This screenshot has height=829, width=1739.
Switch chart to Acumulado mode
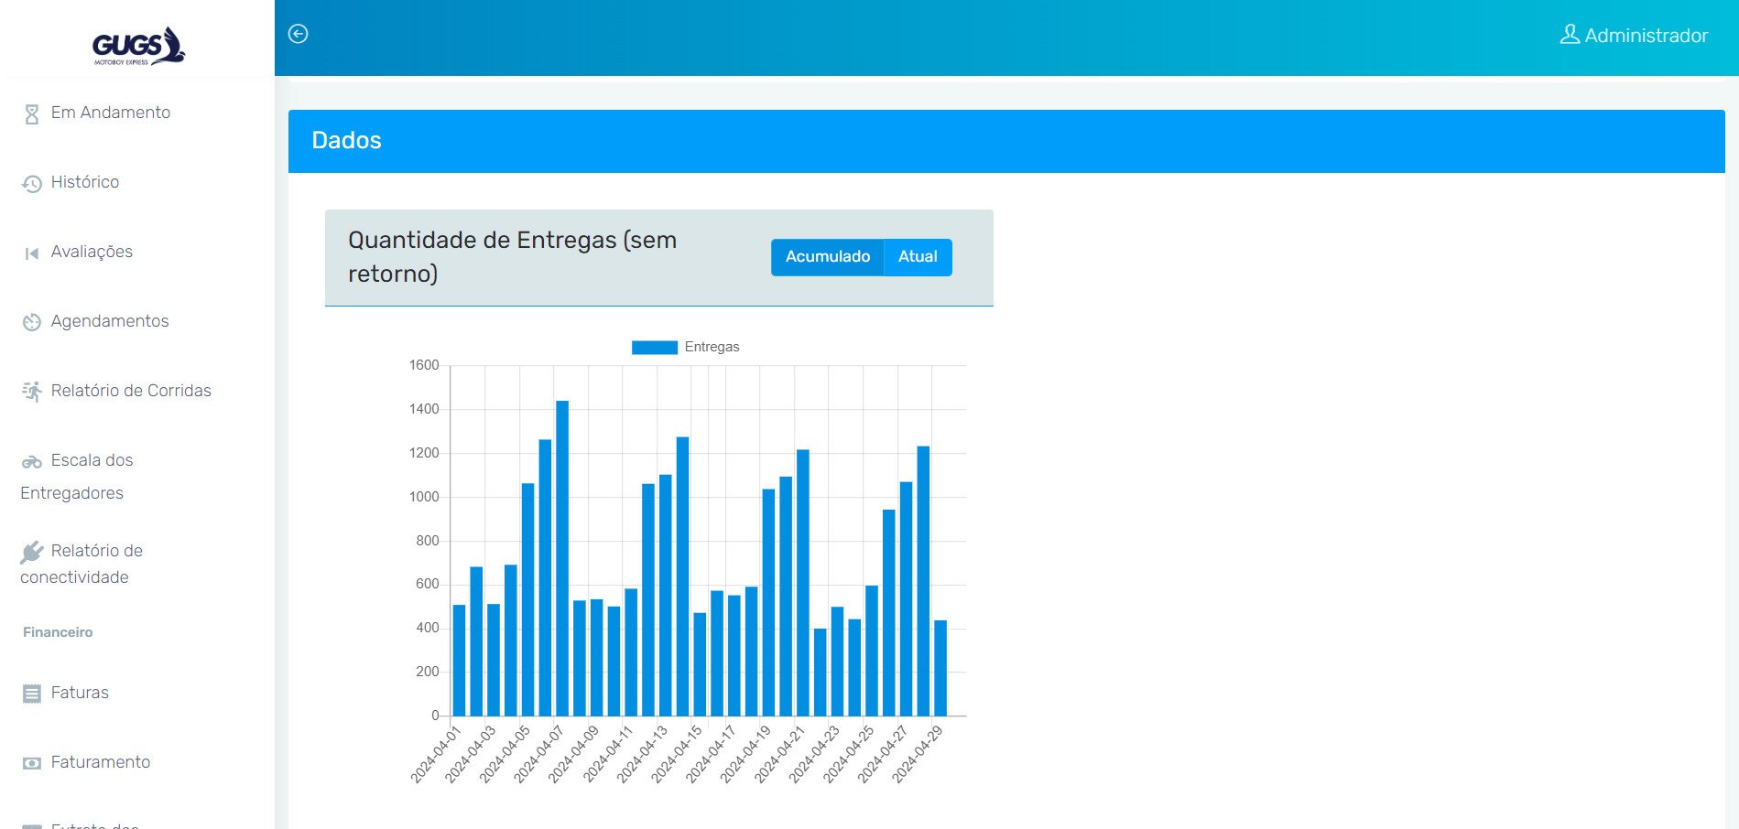(828, 257)
